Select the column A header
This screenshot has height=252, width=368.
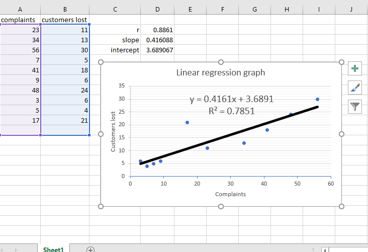[x=20, y=9]
